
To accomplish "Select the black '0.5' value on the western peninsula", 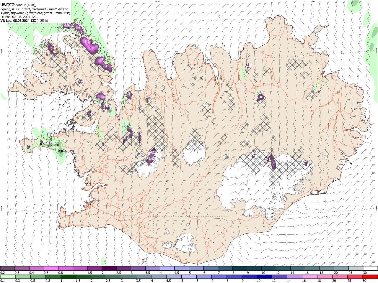I will (x=42, y=144).
